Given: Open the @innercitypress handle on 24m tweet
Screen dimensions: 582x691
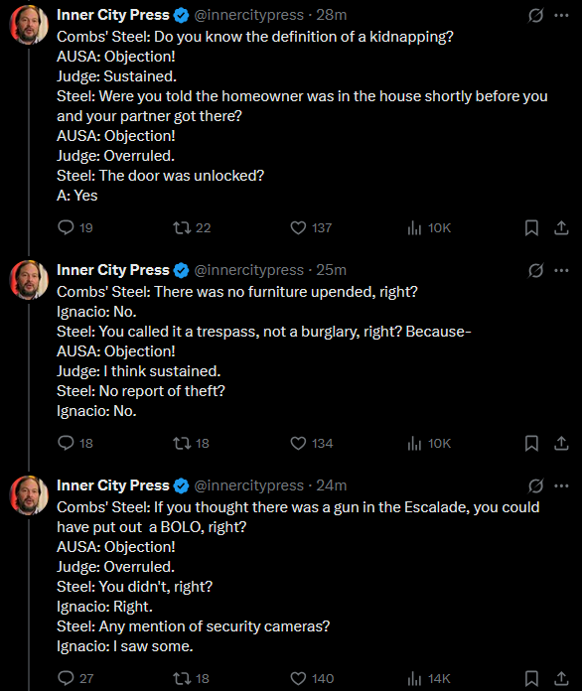Looking at the screenshot, I should click(x=248, y=485).
